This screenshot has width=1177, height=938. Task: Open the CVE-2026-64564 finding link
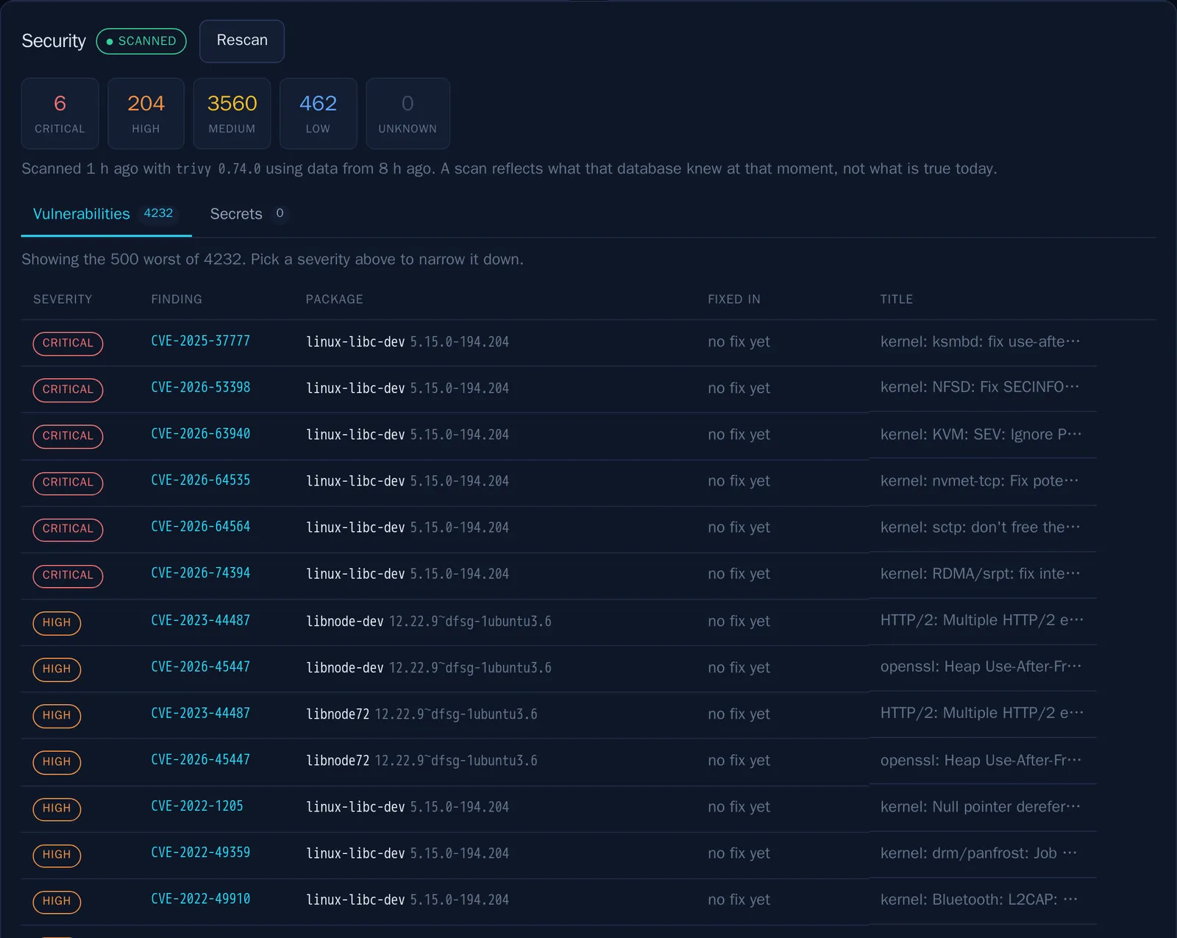(200, 526)
